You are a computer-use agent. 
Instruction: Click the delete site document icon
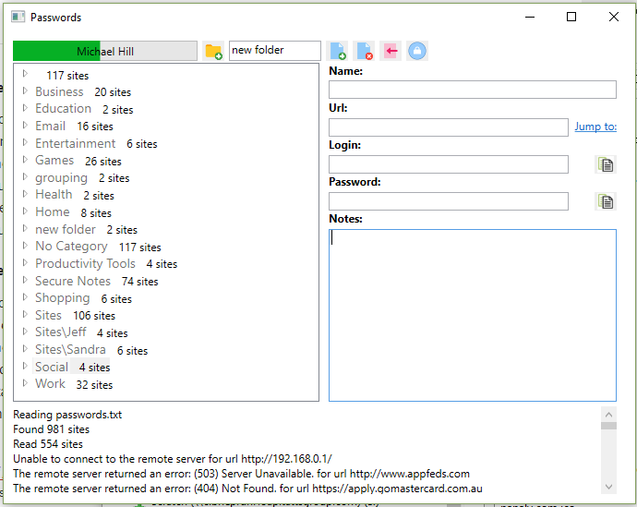click(x=364, y=51)
